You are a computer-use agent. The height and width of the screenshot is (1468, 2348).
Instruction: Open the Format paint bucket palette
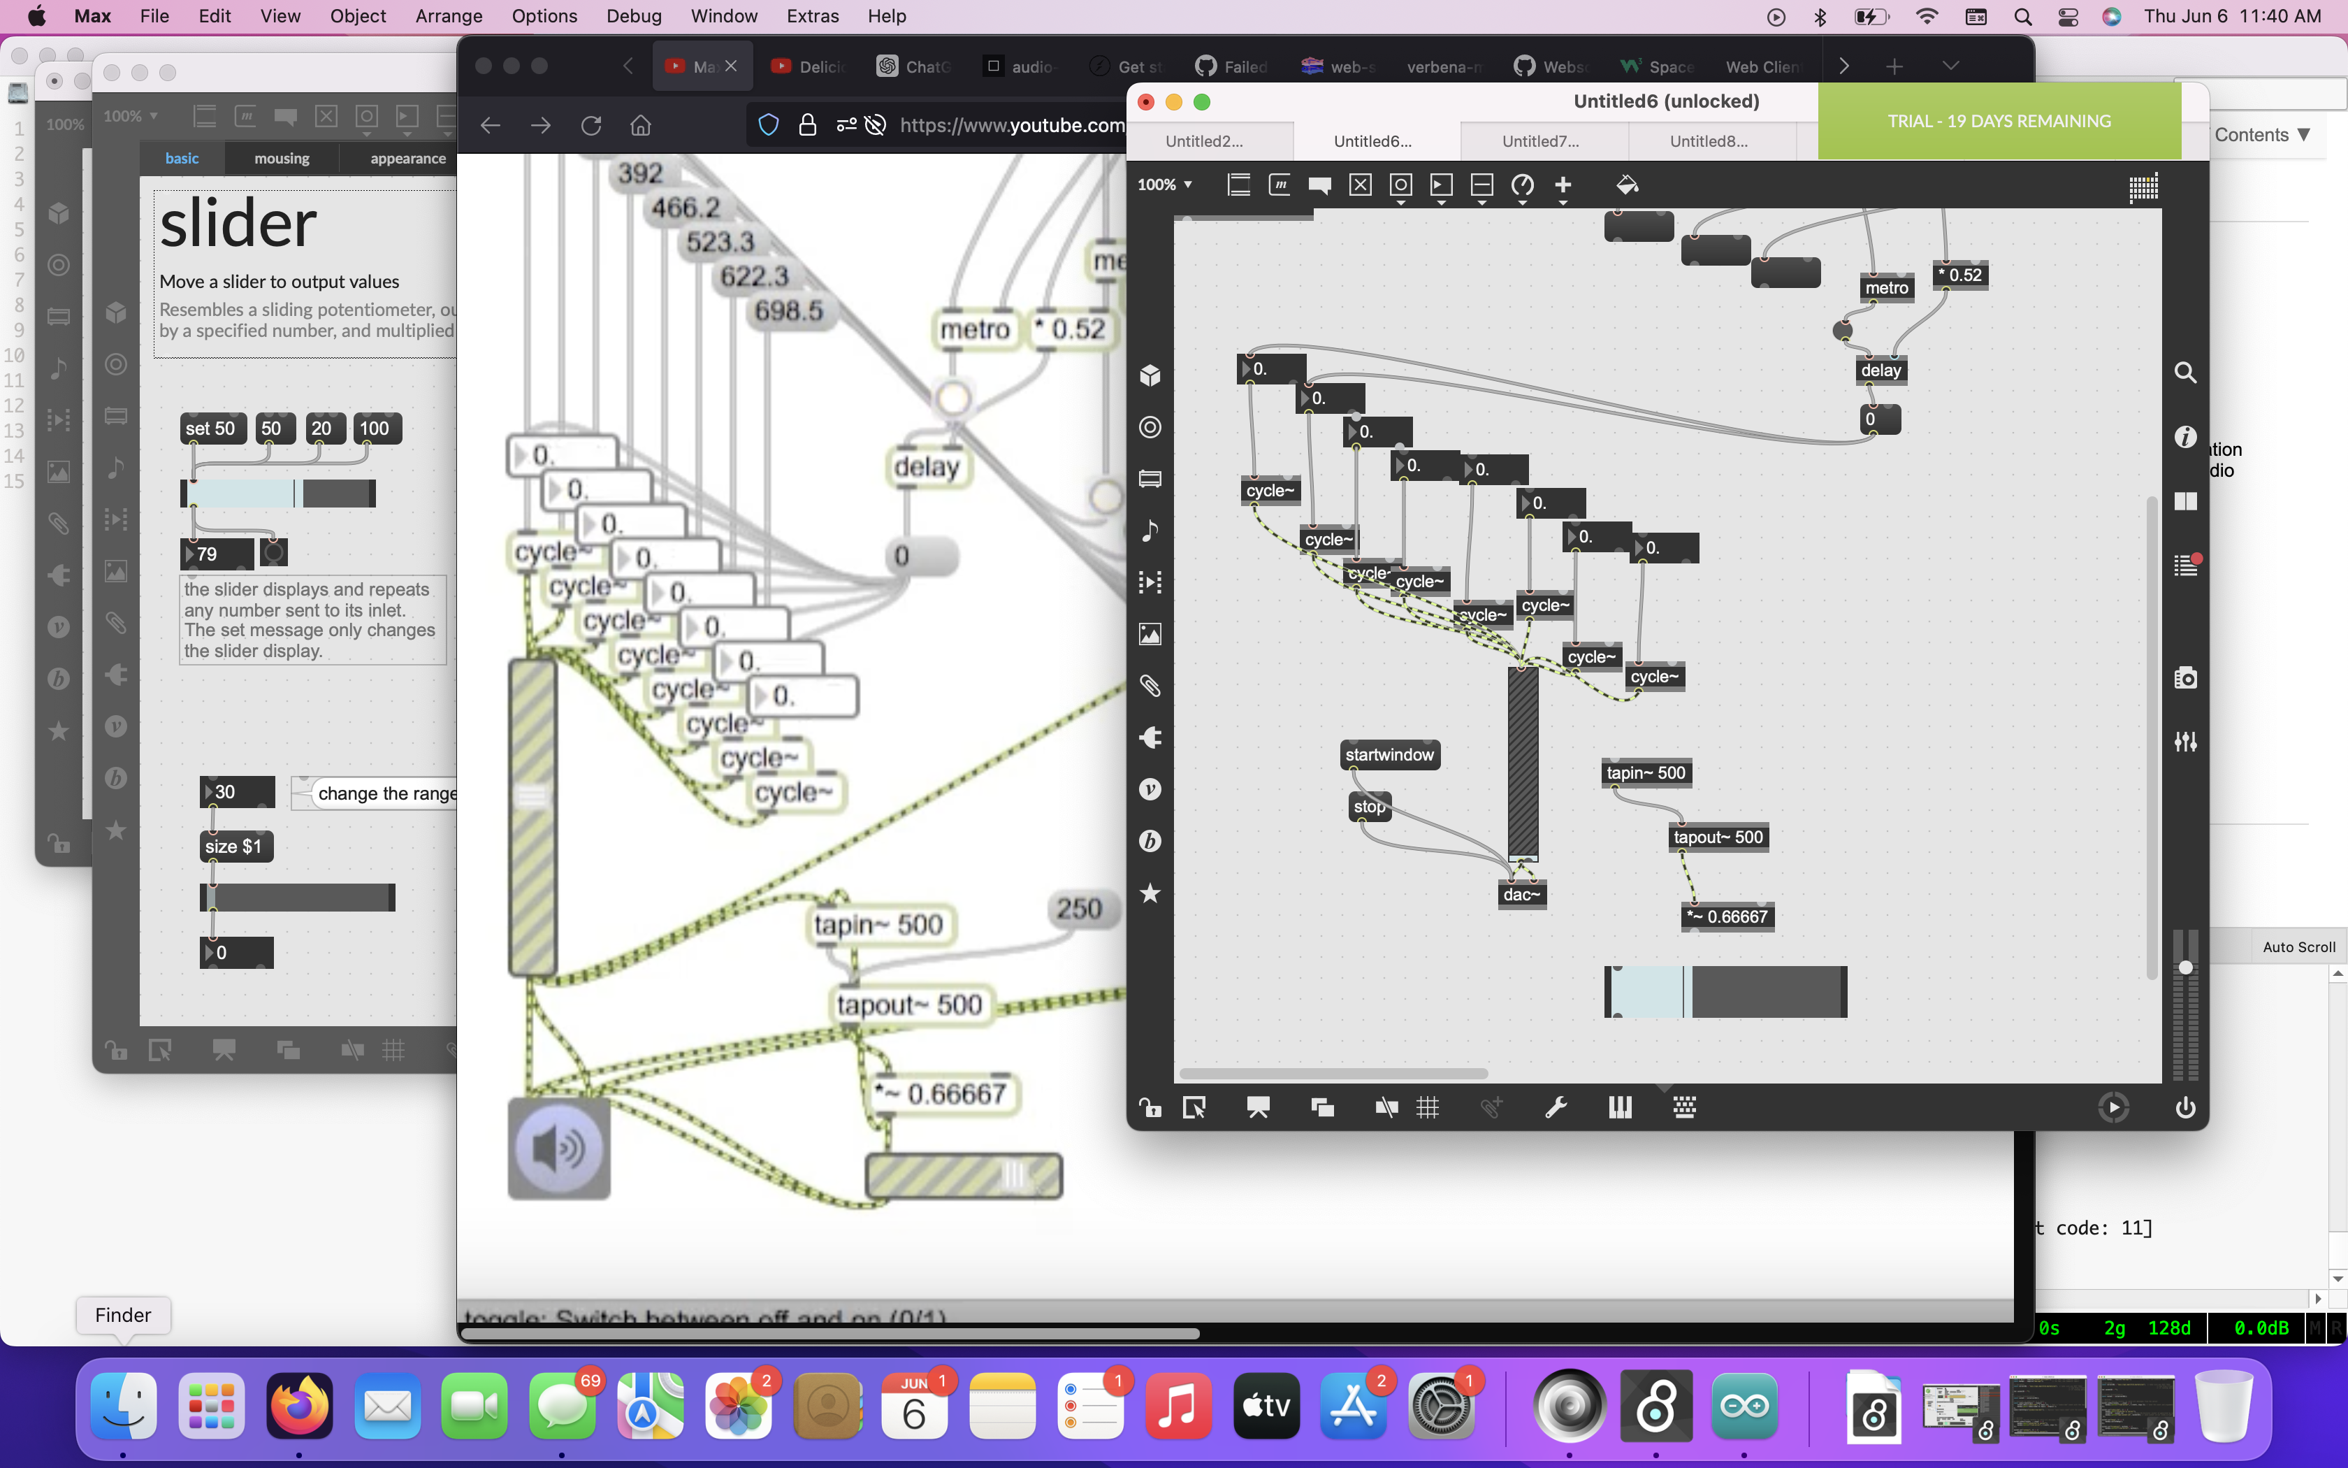pos(1627,185)
